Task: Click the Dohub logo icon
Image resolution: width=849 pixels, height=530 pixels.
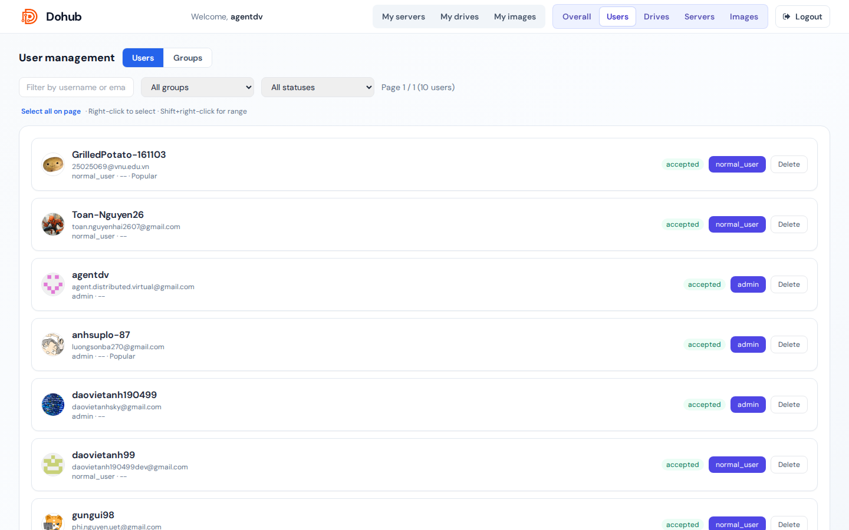Action: pyautogui.click(x=29, y=16)
